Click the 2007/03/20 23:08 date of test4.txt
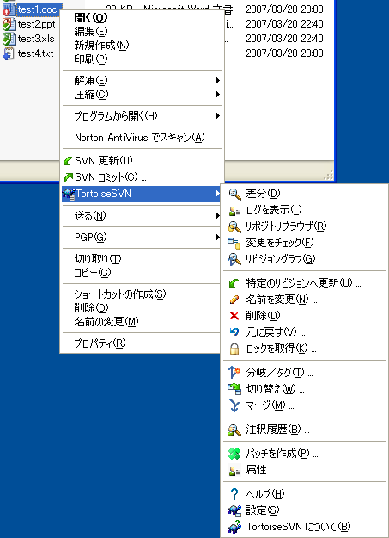This screenshot has width=389, height=538. click(284, 53)
